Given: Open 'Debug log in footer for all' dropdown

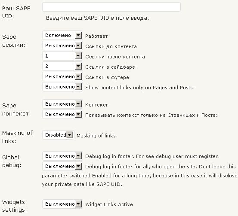Looking at the screenshot, I should pos(62,166).
